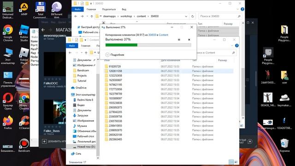Open quick access toolbar dropdown in 304930 title bar
Screen dimensions: 295x166
coord(91,3)
